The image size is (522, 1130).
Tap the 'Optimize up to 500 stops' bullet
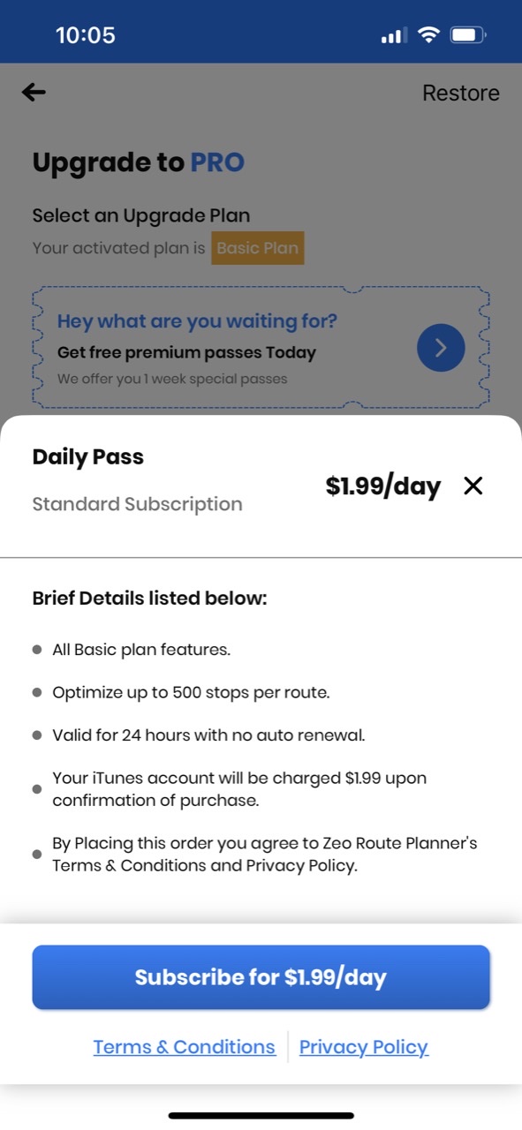pos(191,692)
